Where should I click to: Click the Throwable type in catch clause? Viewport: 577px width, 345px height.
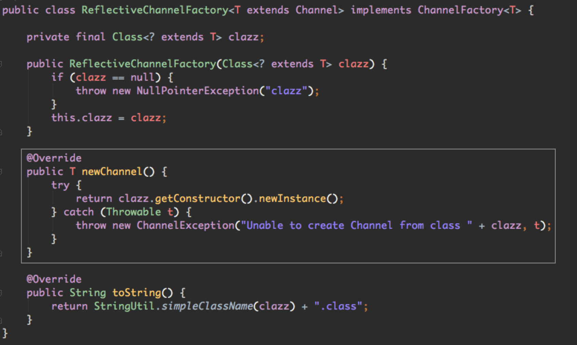[134, 212]
